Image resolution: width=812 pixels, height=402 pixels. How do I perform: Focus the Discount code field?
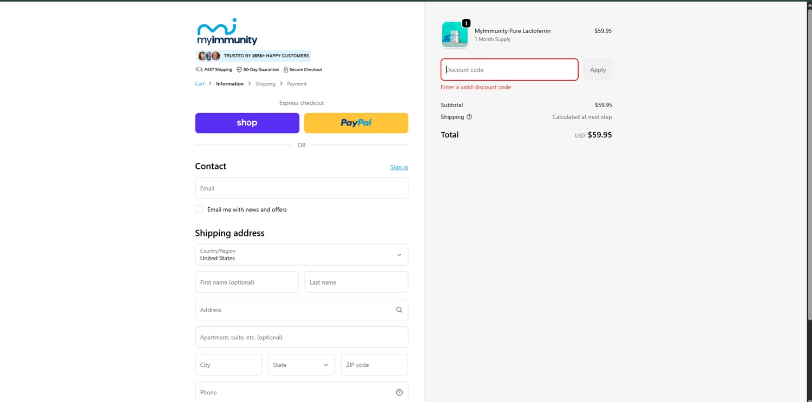click(x=509, y=70)
